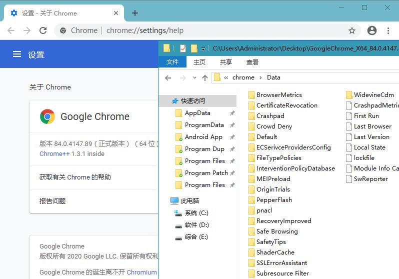
Task: Open the 文件 ribbon tab
Action: 172,62
